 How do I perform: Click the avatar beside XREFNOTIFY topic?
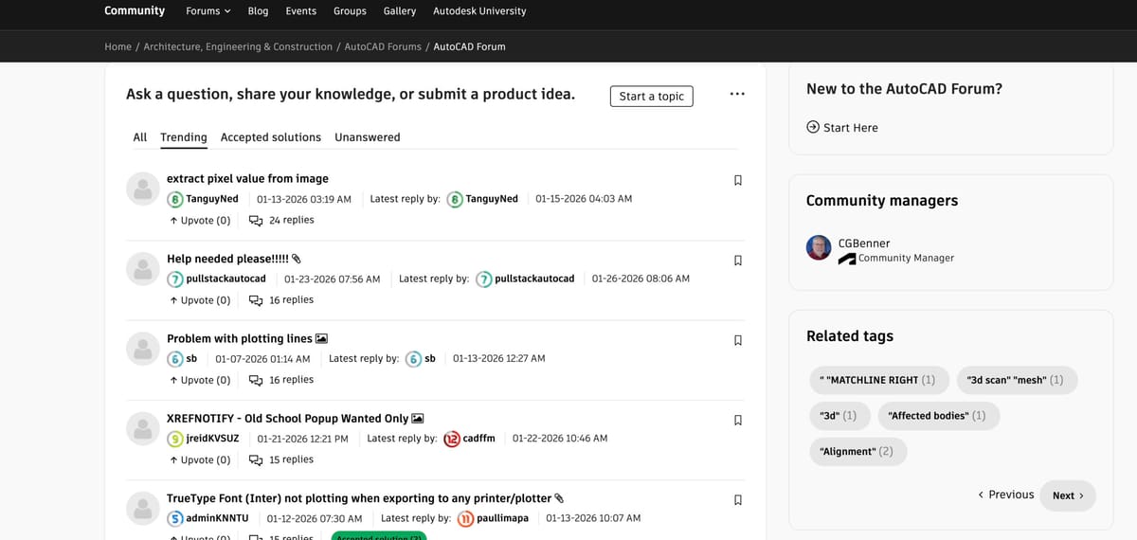[x=142, y=428]
